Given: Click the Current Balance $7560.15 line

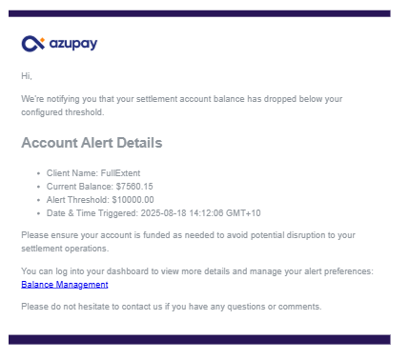Looking at the screenshot, I should (99, 187).
